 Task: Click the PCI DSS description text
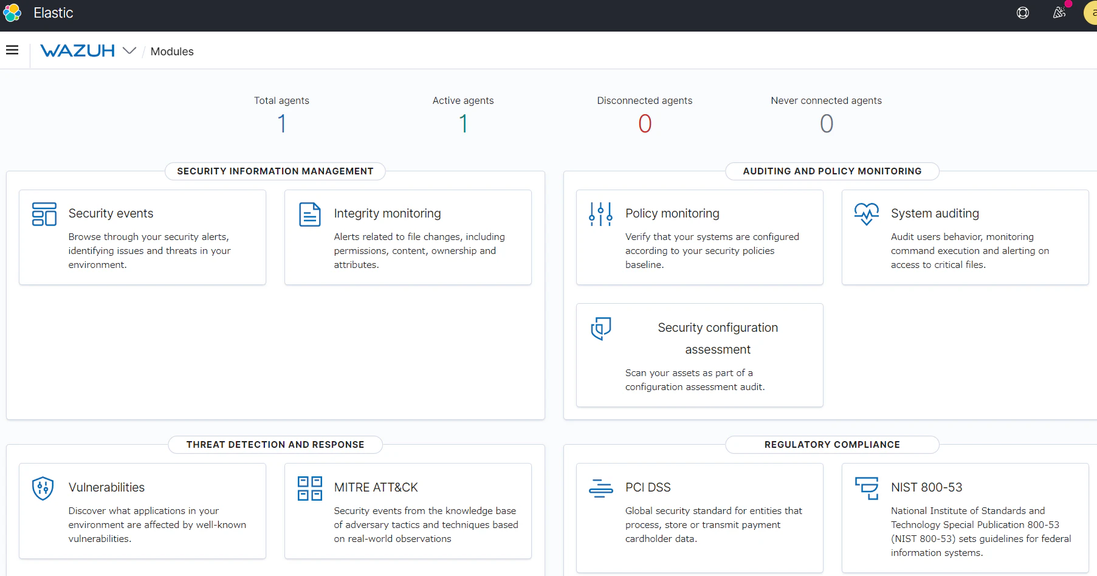coord(714,525)
